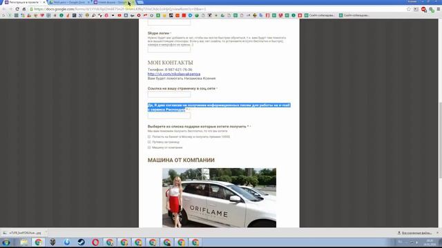Open Opera browser from the taskbar
The width and height of the screenshot is (442, 248).
pos(95,242)
